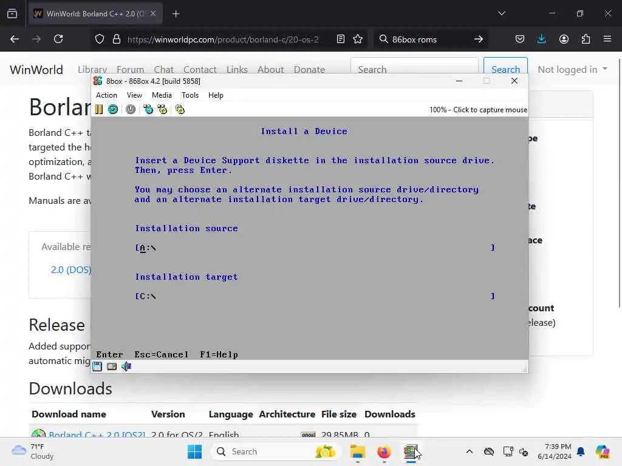Hard reset the 86Box machine
Viewport: 622px width, 466px height.
point(113,109)
